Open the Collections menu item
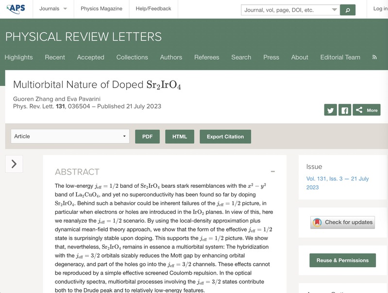The width and height of the screenshot is (388, 293). tap(132, 57)
